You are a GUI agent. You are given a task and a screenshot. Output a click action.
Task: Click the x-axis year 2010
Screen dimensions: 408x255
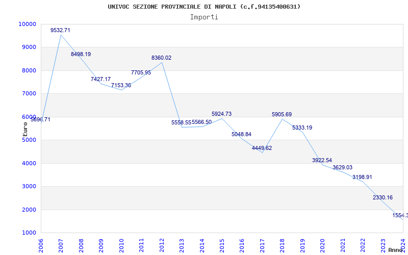(121, 245)
